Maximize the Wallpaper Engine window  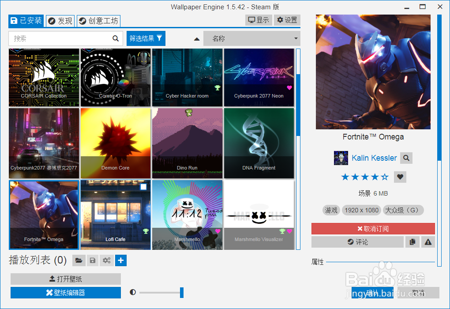[423, 7]
